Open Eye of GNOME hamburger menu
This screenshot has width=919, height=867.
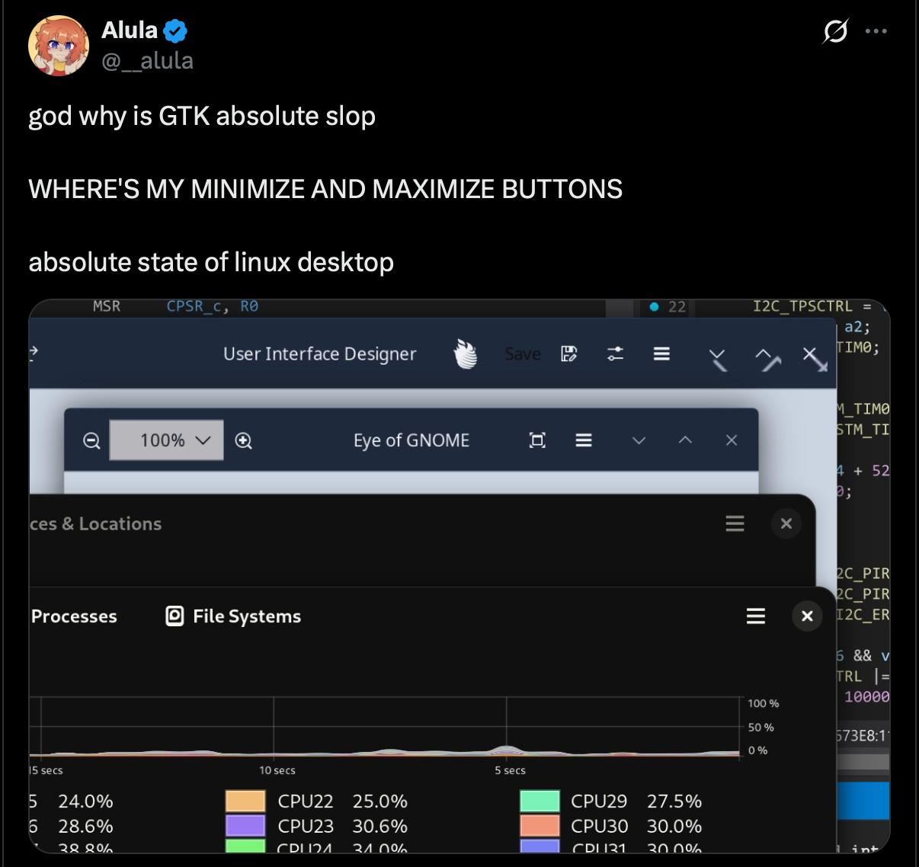584,440
